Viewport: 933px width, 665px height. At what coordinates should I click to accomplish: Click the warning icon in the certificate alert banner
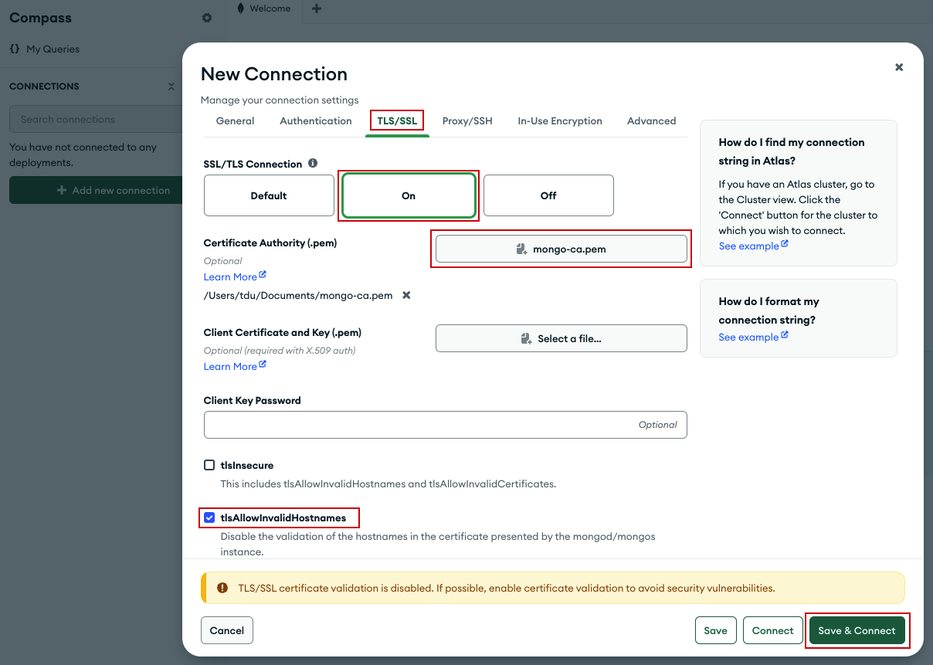[222, 588]
